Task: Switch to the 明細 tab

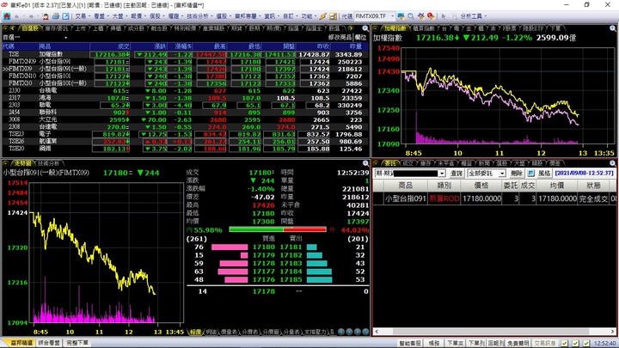Action: coord(211,333)
